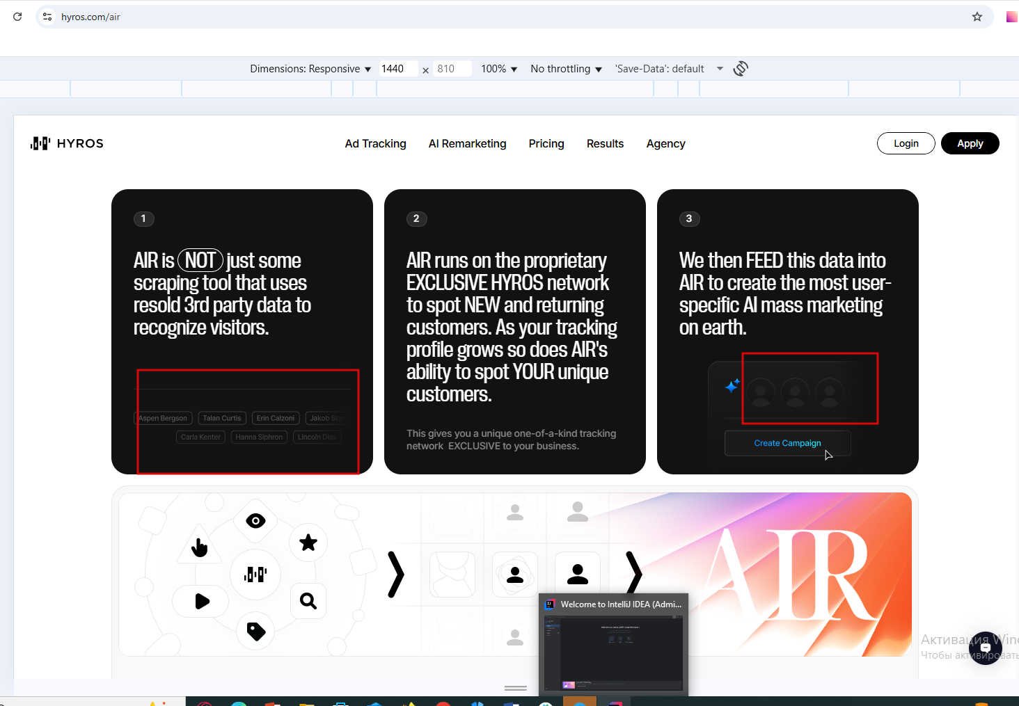The height and width of the screenshot is (706, 1019).
Task: Click the blue sparkle icon in card 3
Action: 732,385
